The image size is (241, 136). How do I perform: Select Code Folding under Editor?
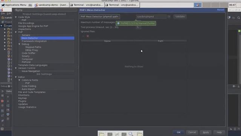tap(29, 86)
